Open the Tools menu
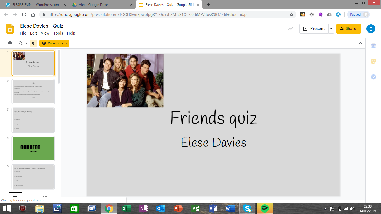The image size is (381, 214). pyautogui.click(x=58, y=33)
